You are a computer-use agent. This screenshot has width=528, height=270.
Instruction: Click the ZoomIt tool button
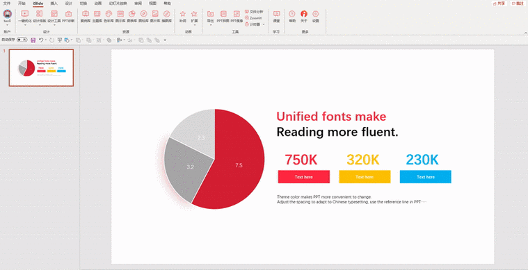[x=253, y=18]
